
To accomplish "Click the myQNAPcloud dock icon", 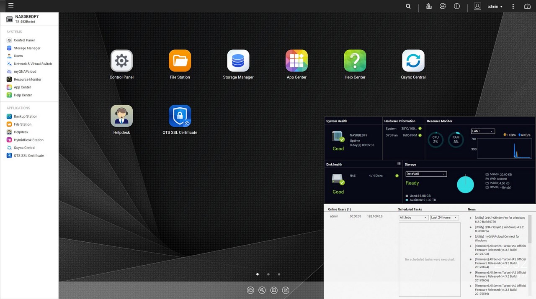I will (x=250, y=290).
